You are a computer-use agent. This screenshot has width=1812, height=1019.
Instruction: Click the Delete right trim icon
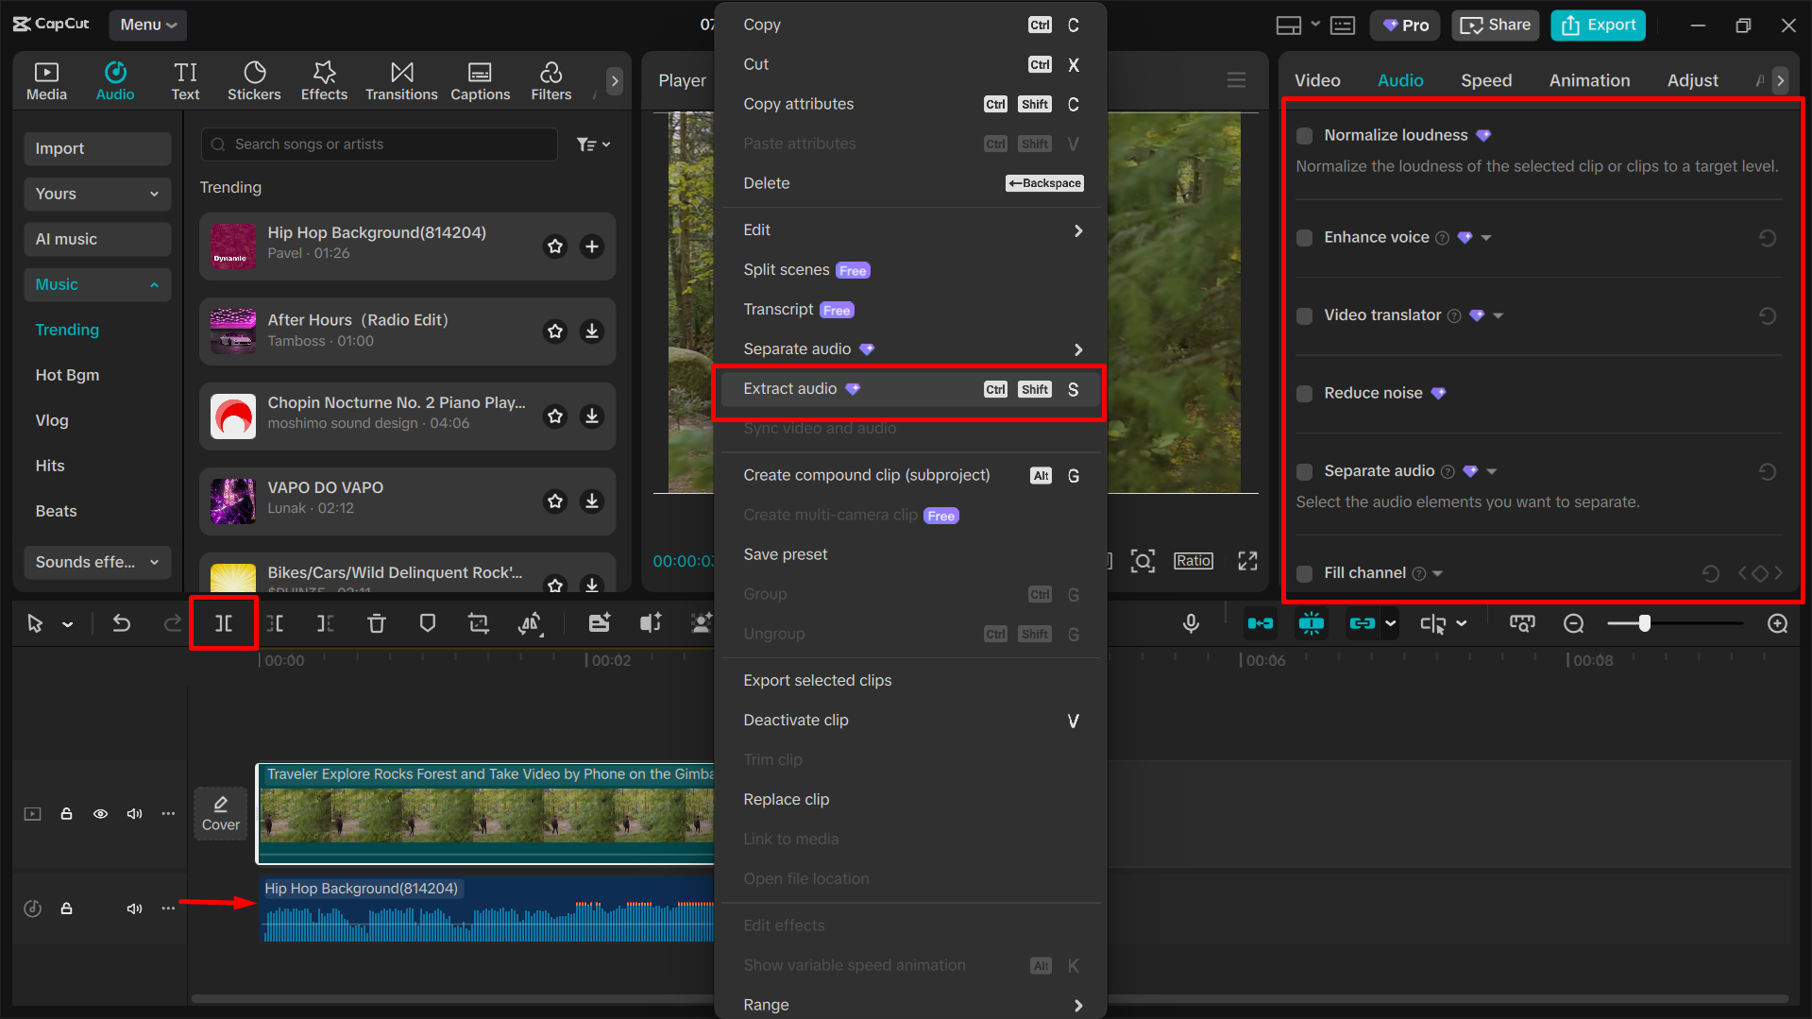coord(326,623)
